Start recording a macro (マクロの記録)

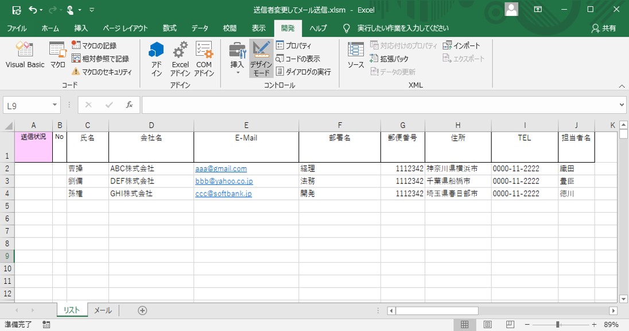[94, 45]
